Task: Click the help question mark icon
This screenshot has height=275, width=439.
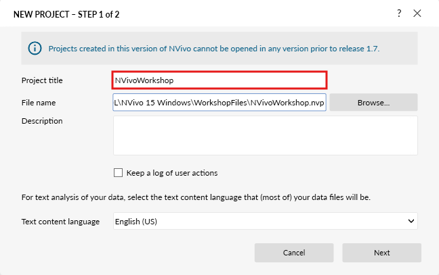Action: coord(399,13)
